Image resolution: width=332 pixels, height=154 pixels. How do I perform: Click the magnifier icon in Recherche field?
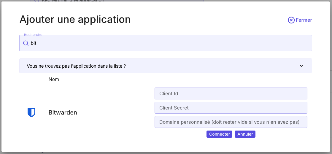[x=26, y=43]
